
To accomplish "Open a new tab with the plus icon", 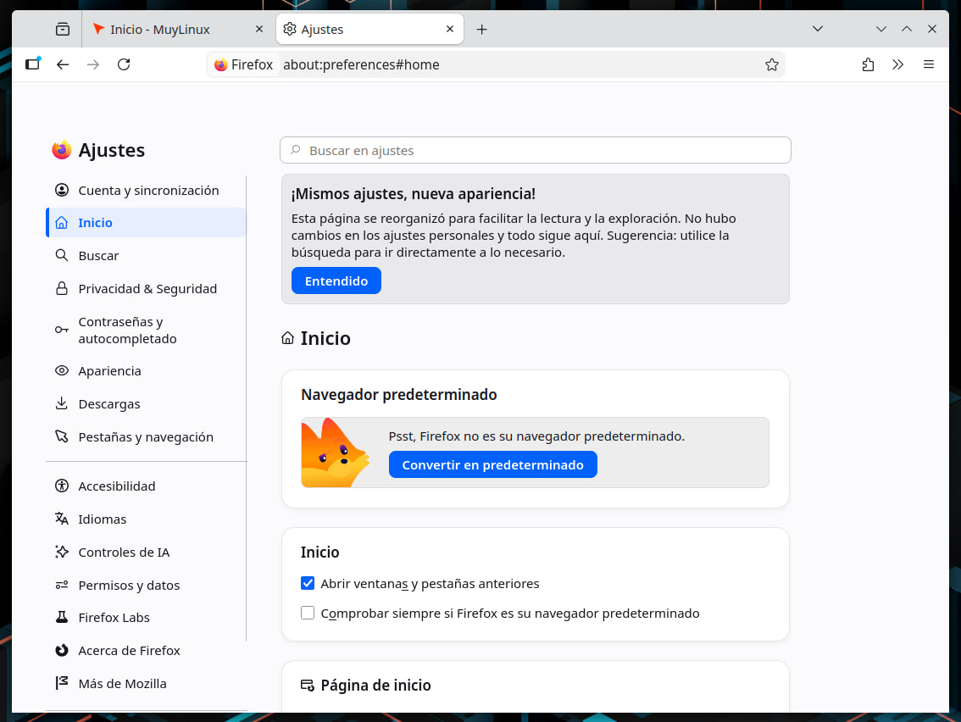I will coord(481,30).
